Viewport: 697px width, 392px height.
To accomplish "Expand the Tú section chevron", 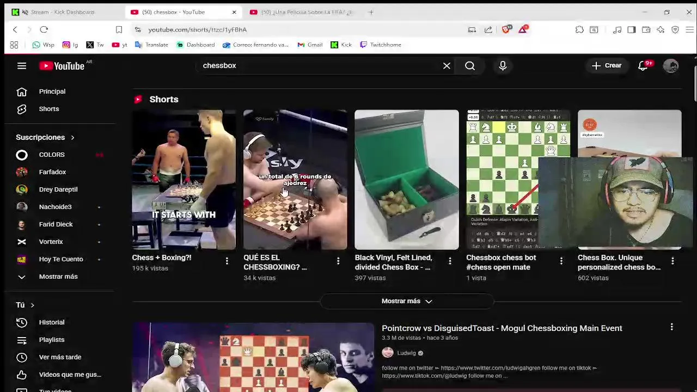I will tap(33, 305).
